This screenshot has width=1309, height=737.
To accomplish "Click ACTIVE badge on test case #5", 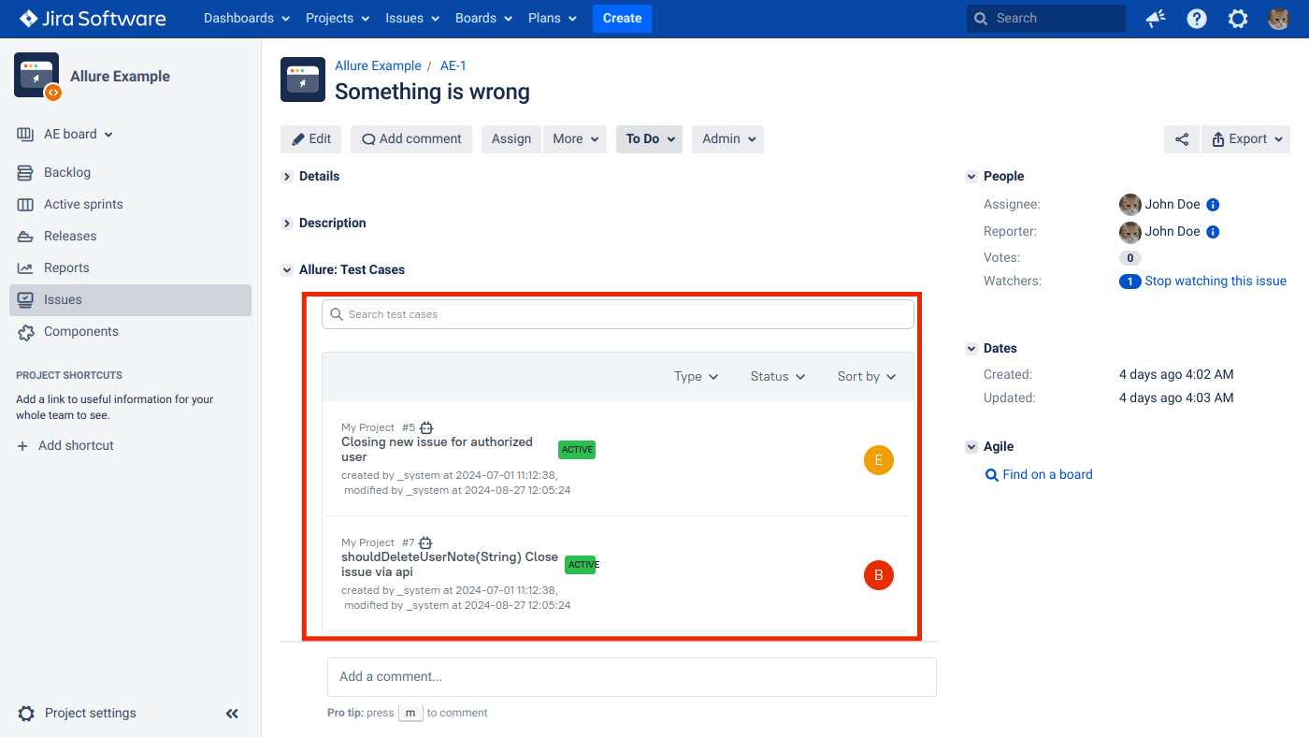I will click(577, 450).
